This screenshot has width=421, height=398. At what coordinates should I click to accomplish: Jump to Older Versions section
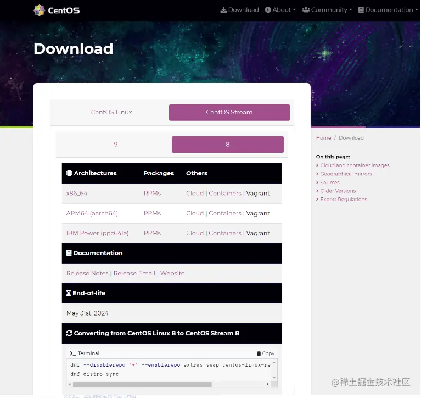(338, 191)
